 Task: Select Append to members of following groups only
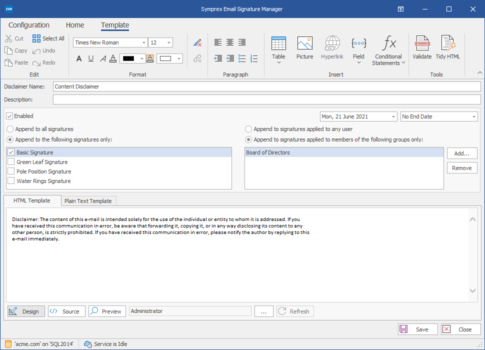pyautogui.click(x=248, y=140)
